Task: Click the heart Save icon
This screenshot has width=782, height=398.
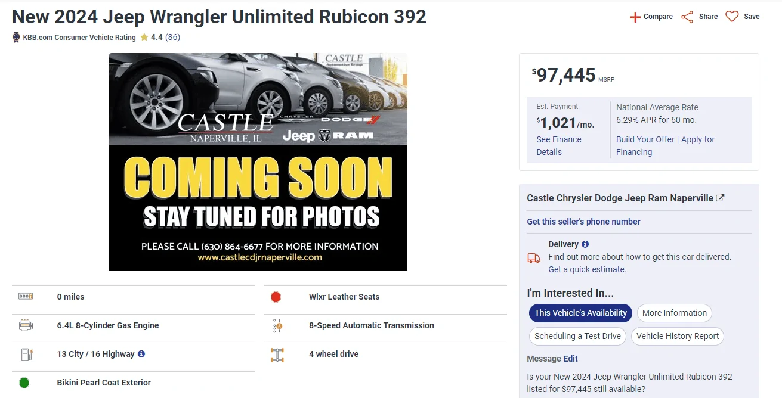Action: 732,17
